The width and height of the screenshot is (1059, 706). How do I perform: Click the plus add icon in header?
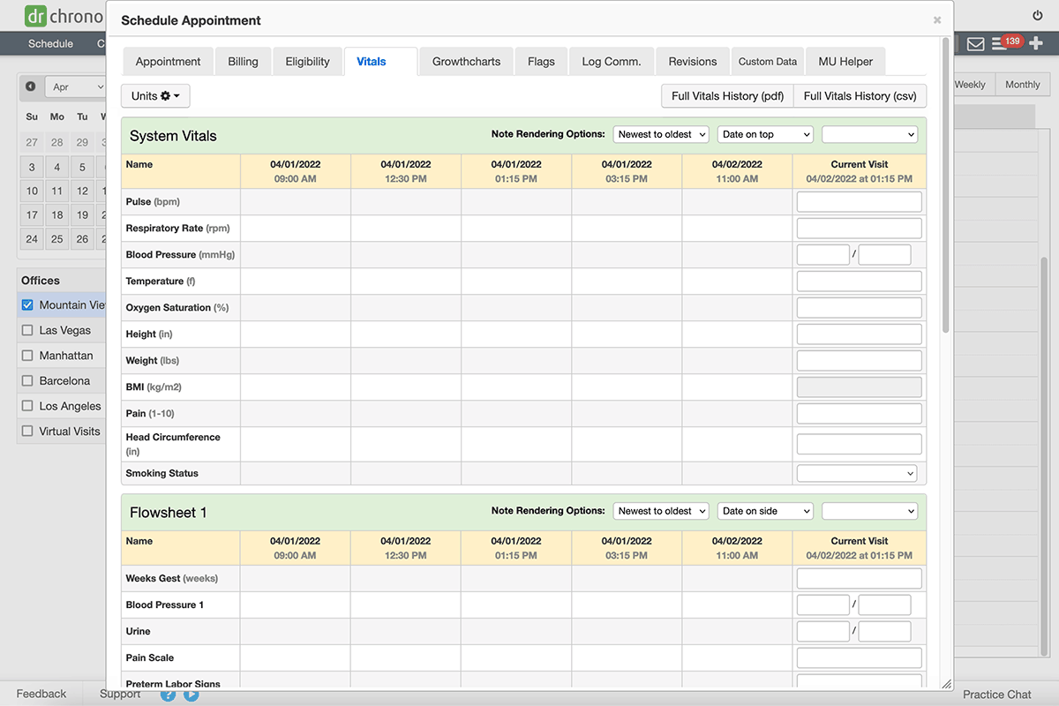(1036, 43)
